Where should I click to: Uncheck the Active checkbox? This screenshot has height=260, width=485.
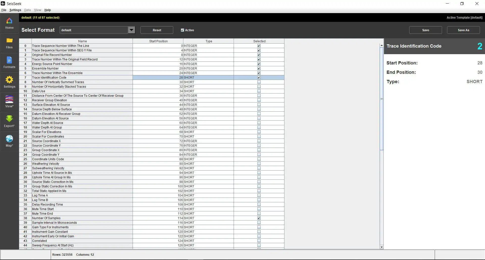point(182,30)
